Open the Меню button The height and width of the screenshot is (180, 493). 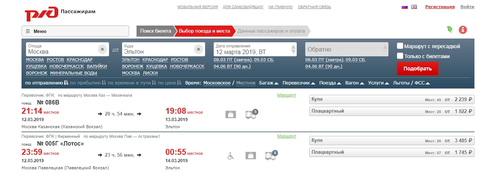point(75,31)
